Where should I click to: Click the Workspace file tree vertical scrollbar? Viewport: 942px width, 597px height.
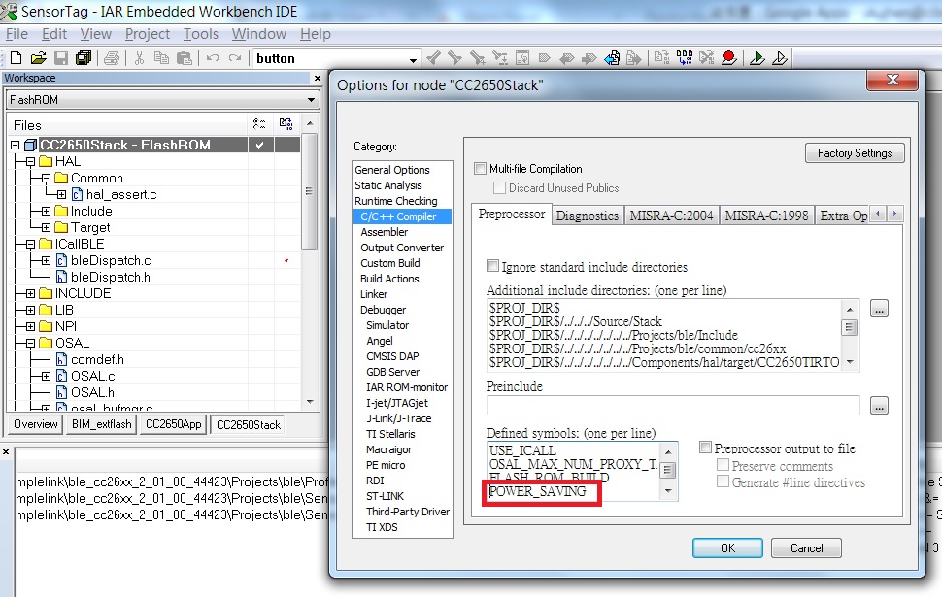310,262
